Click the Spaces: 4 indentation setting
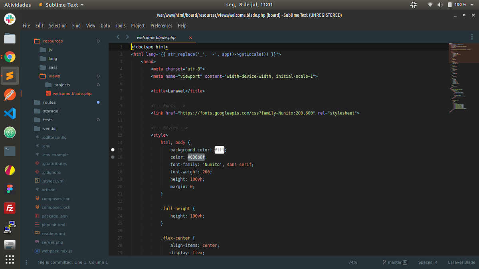479x269 pixels. 428,262
